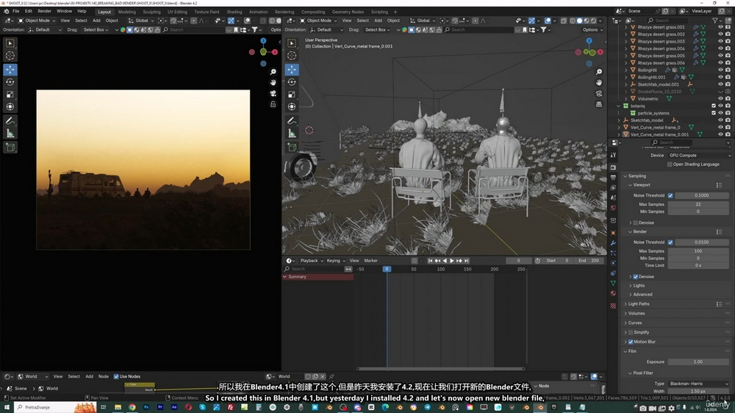Expand the Rhazya desert grass.001 tree item

[x=625, y=27]
